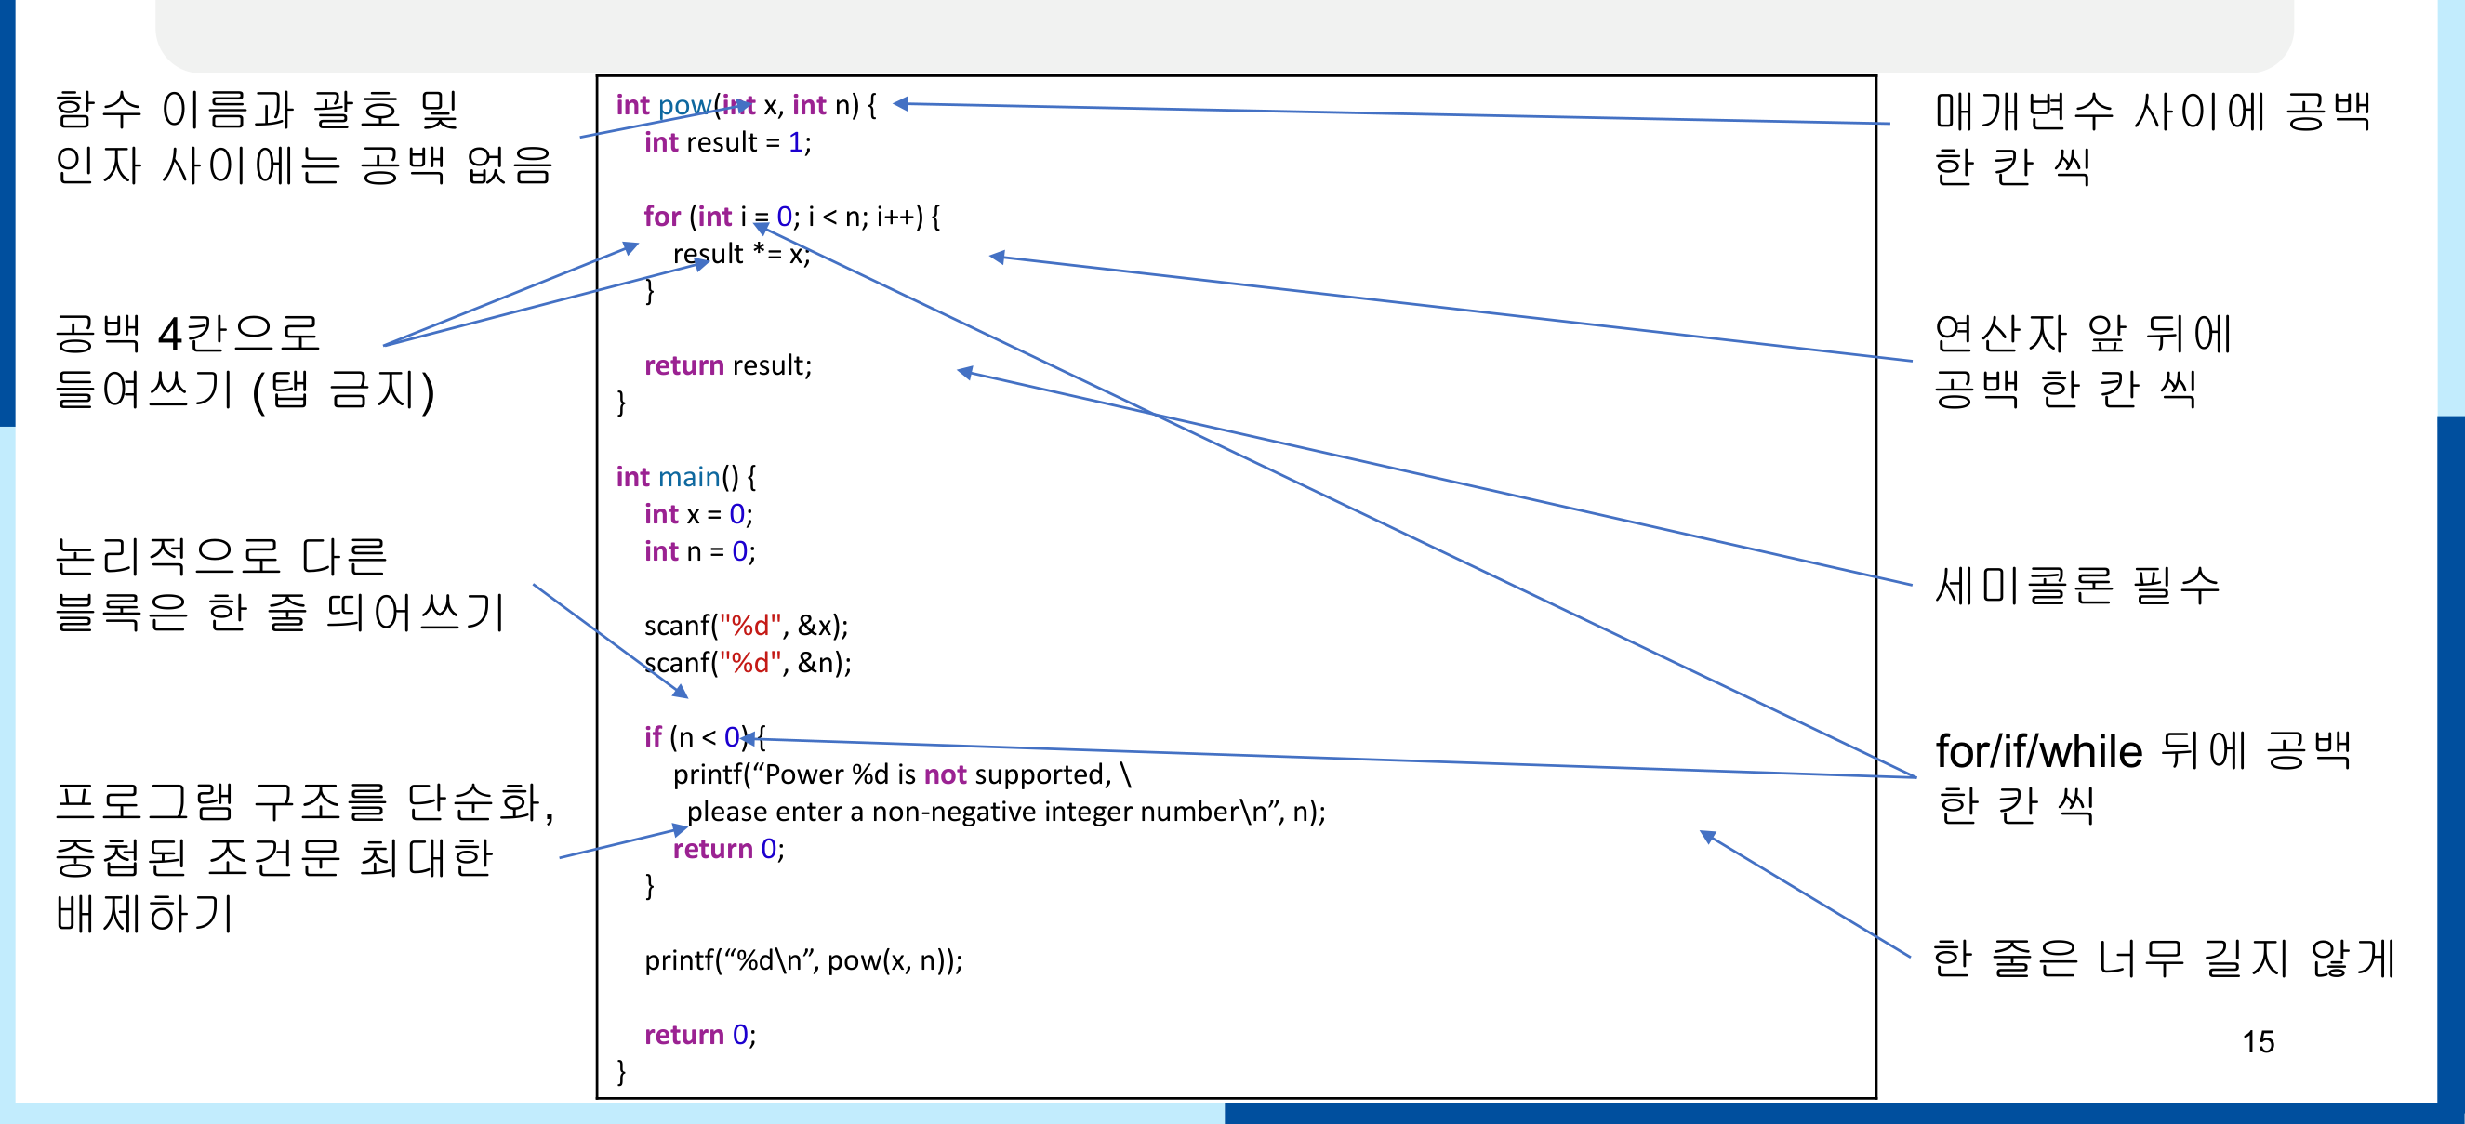Click the '프로그램 구조를 단순화' annotation

(304, 802)
